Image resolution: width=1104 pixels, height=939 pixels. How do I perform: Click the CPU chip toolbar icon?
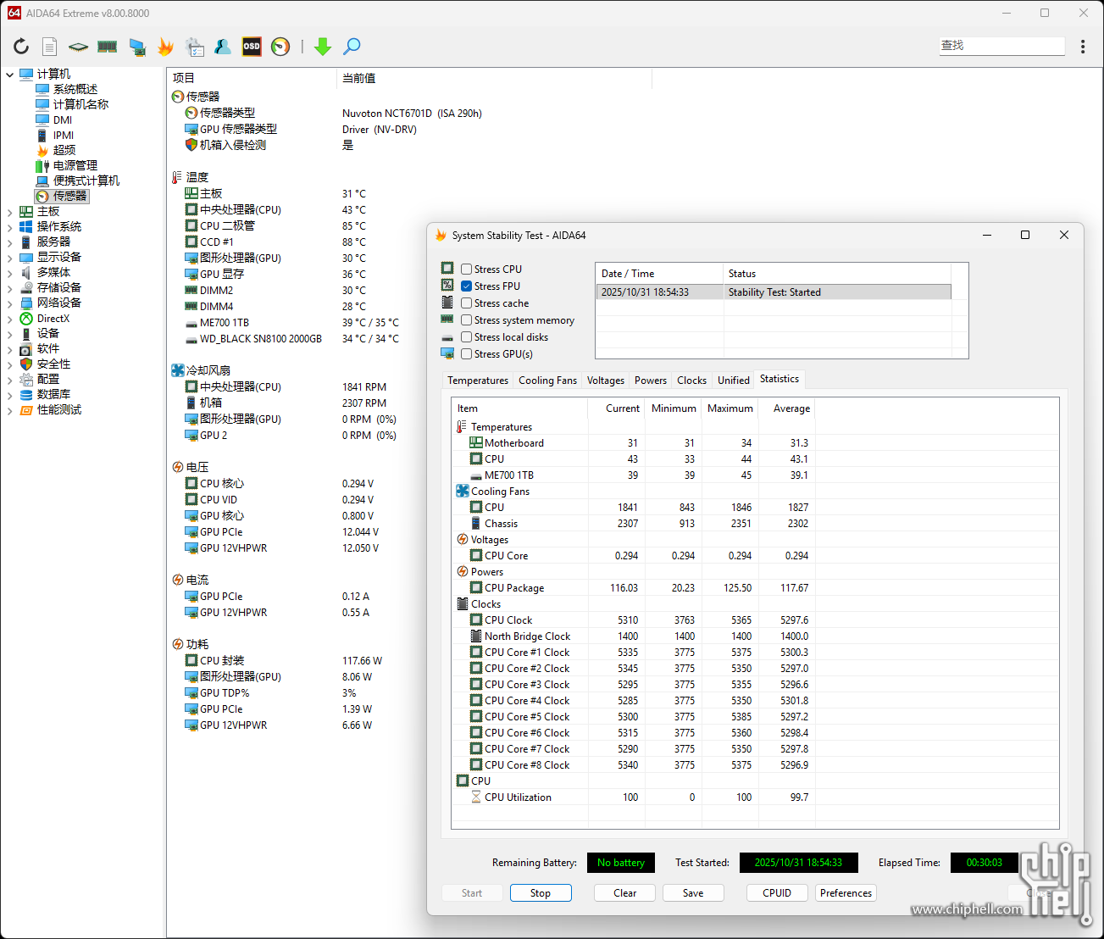coord(78,47)
